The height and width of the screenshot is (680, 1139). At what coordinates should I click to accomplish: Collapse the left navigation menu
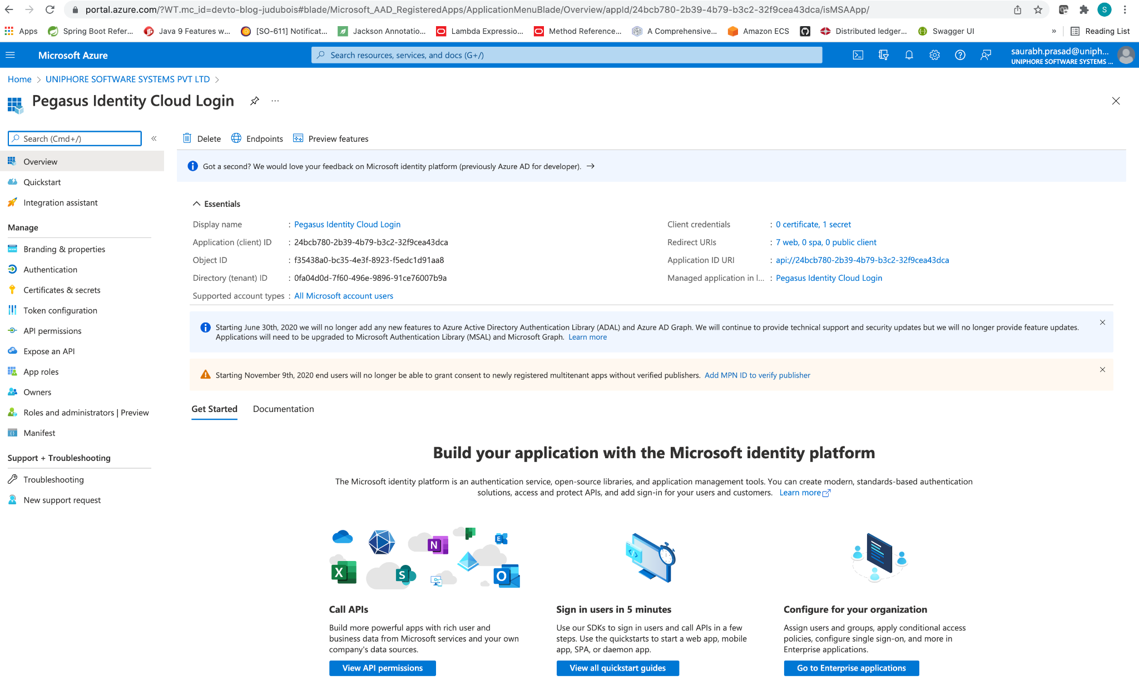[154, 138]
